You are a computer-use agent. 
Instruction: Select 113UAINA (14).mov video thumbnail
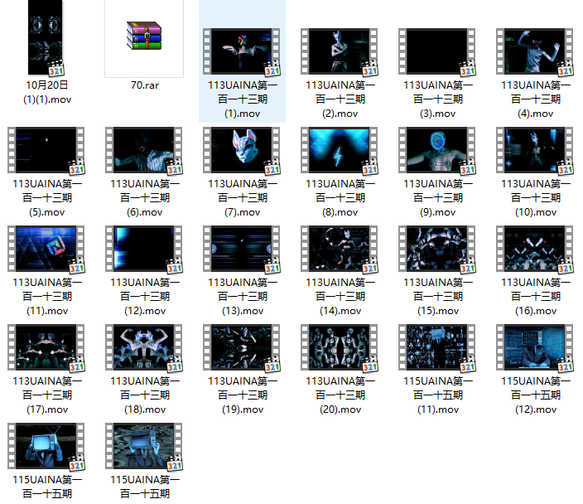(x=339, y=249)
